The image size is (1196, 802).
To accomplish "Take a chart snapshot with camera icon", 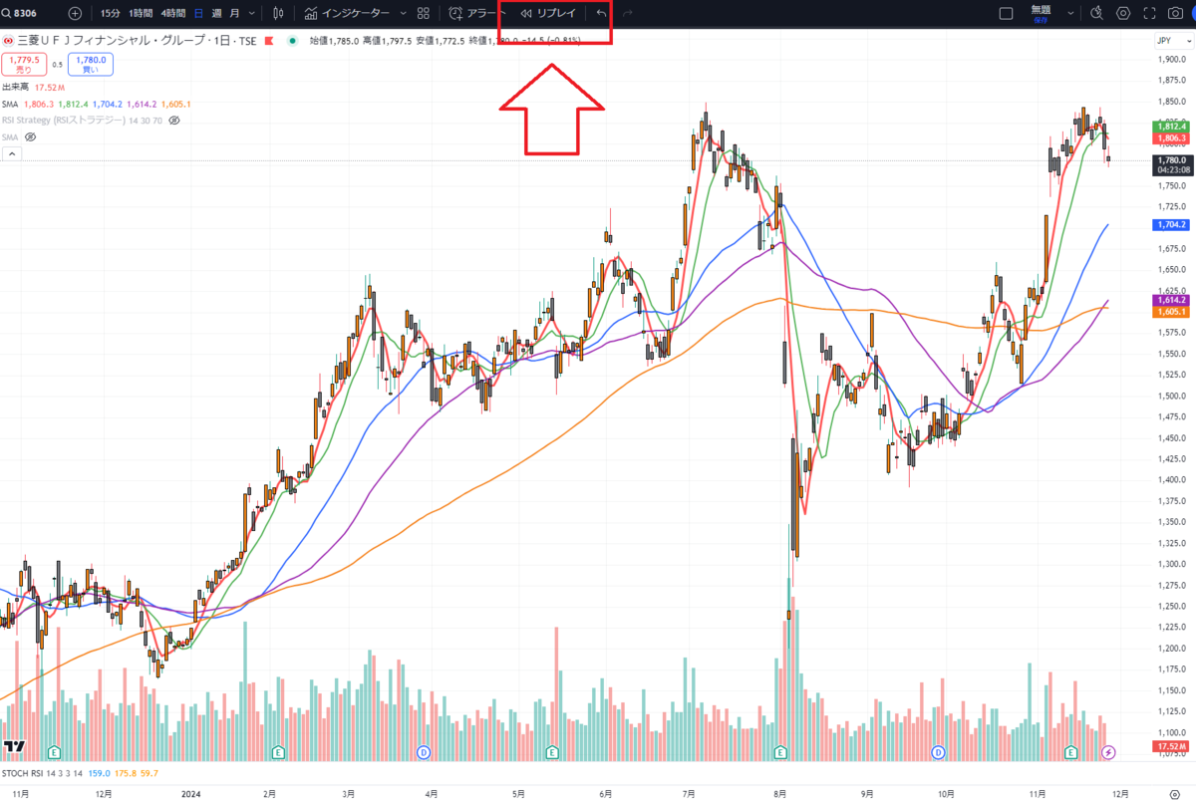I will (x=1177, y=13).
